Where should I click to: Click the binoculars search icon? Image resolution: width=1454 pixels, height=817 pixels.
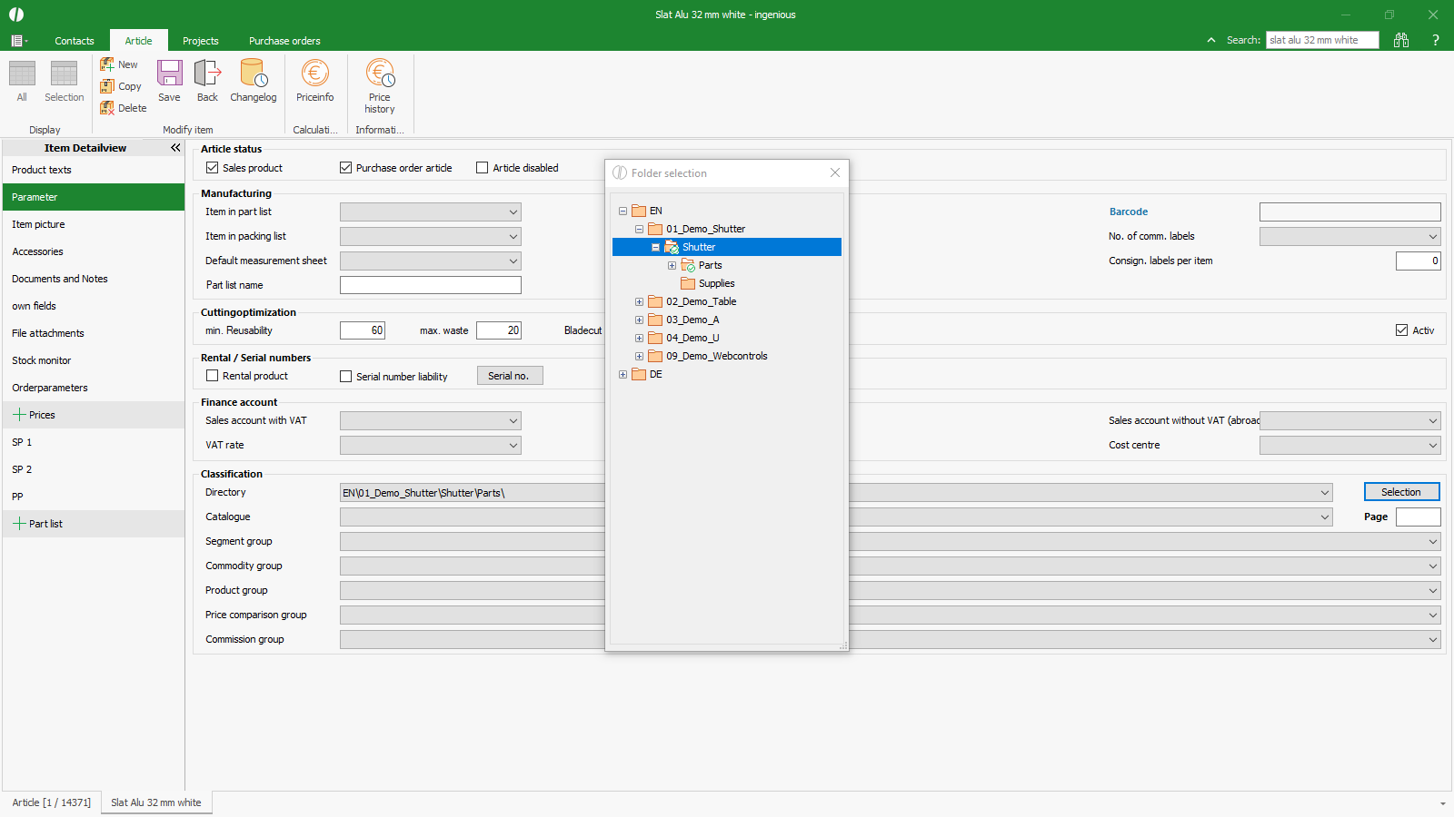[x=1401, y=40]
